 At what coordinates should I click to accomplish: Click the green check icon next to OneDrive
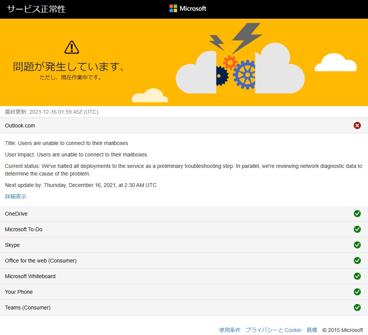(x=357, y=214)
